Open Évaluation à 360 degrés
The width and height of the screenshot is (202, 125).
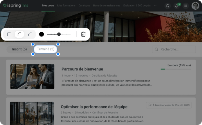click(136, 6)
